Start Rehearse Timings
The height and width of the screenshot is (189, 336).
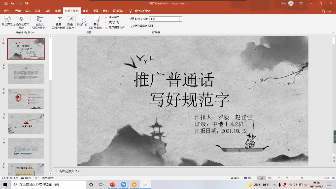coord(82,21)
